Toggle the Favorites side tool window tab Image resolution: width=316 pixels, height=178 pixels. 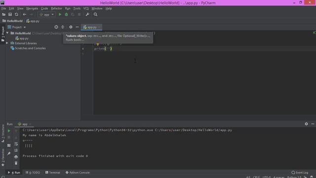pyautogui.click(x=2, y=157)
